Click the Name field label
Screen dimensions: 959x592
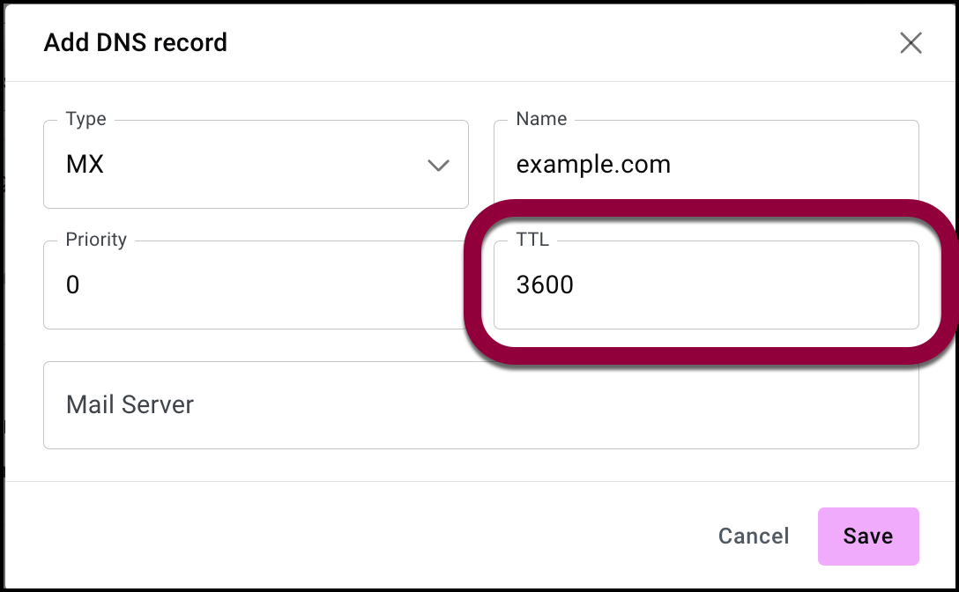(x=541, y=119)
